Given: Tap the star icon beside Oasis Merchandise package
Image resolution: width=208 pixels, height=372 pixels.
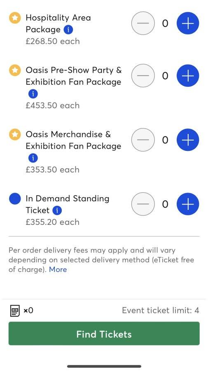Looking at the screenshot, I should click(x=15, y=134).
